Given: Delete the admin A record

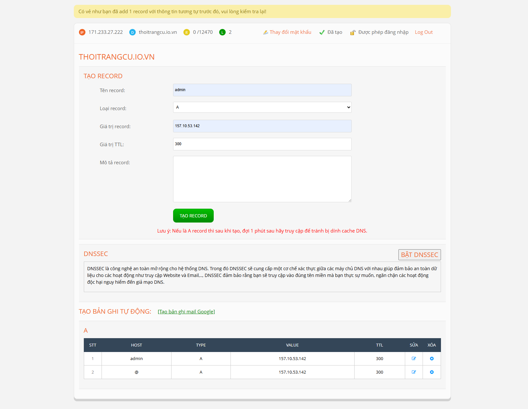Looking at the screenshot, I should pos(432,358).
